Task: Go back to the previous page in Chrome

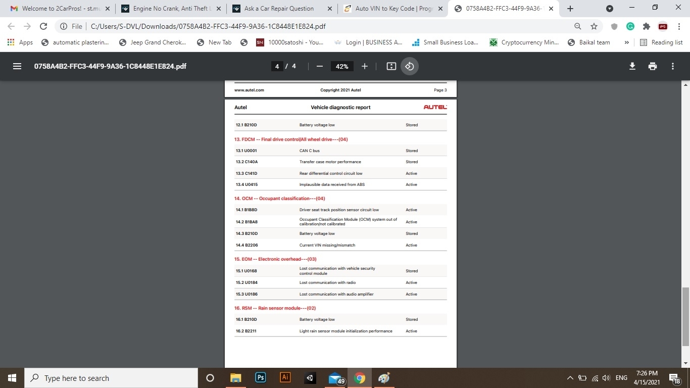Action: pyautogui.click(x=11, y=26)
